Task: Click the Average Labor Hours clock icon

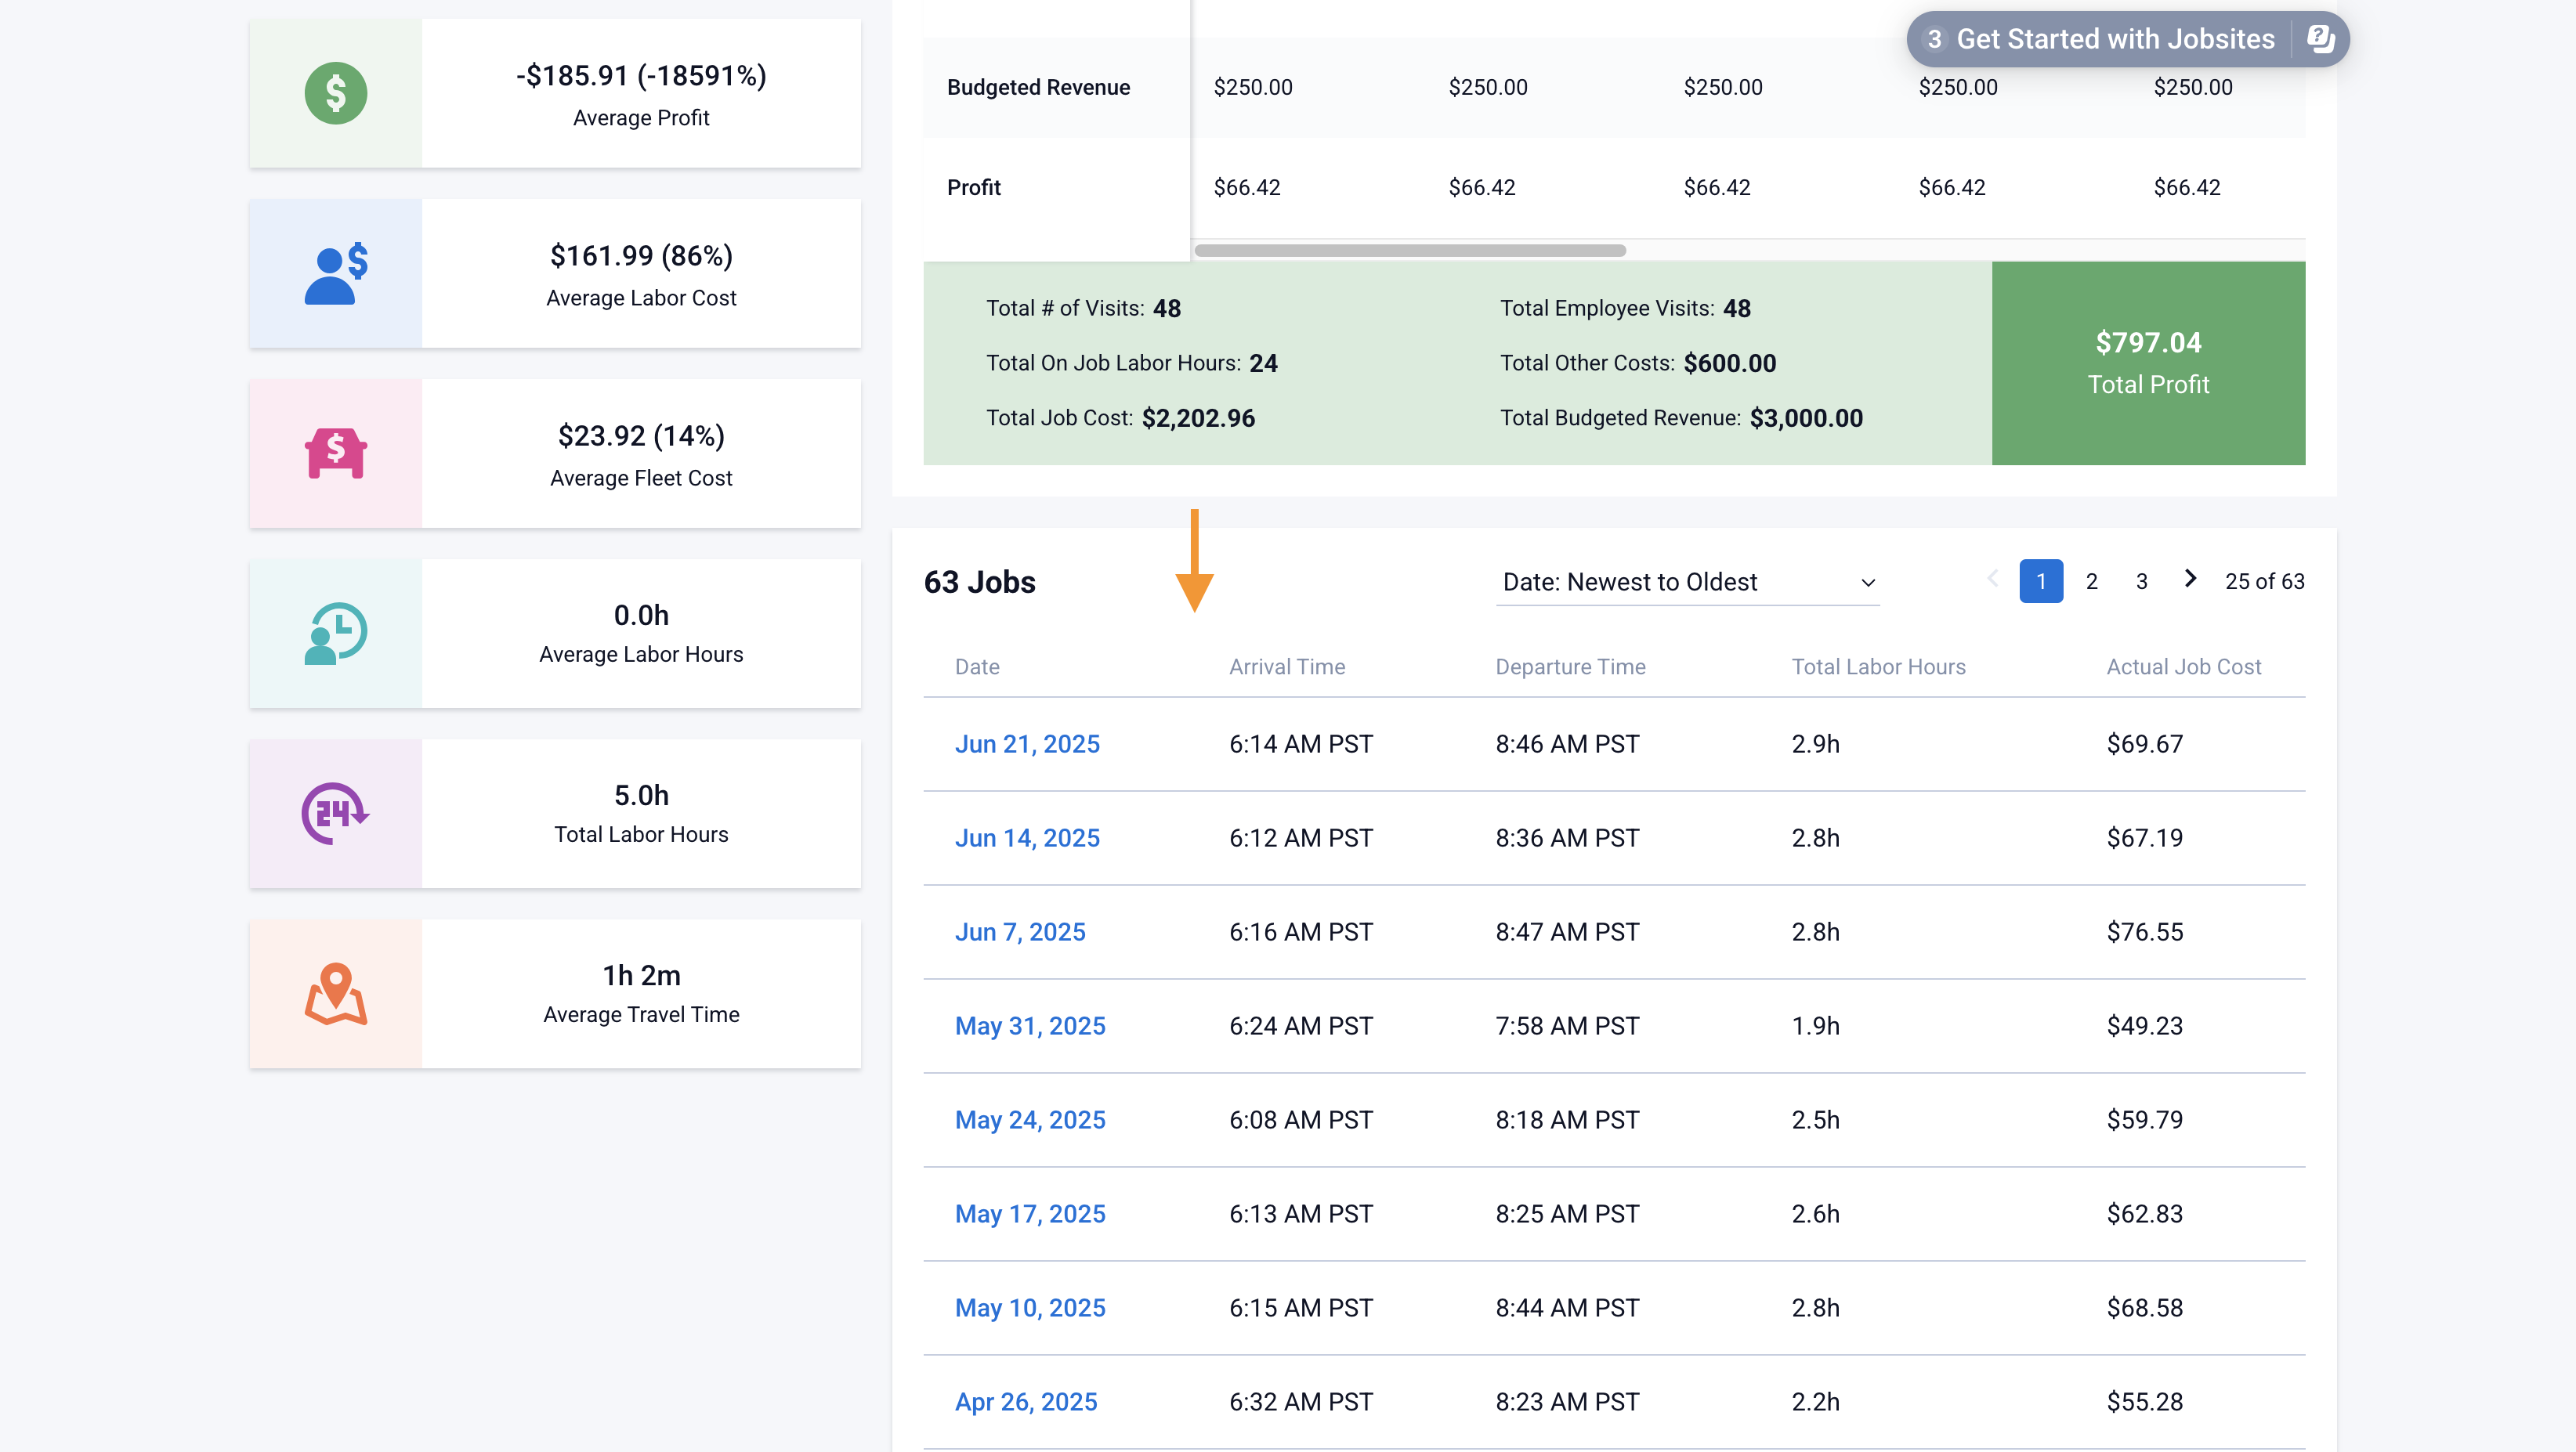Action: [335, 633]
